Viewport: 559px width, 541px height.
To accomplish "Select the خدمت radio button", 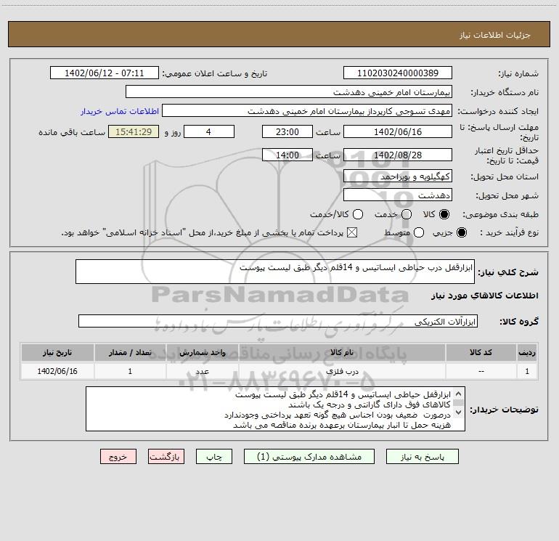I will [407, 214].
